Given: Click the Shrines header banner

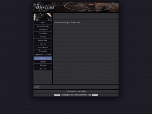Looking at the screenshot, I should click(76, 7).
